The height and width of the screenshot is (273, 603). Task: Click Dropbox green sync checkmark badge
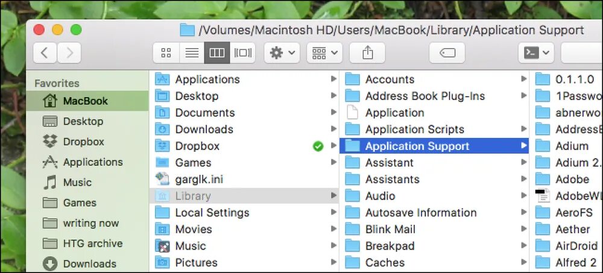[x=318, y=146]
